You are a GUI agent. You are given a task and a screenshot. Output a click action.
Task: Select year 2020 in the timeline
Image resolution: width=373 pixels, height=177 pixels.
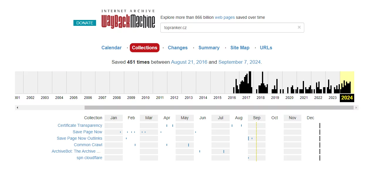pyautogui.click(x=289, y=98)
